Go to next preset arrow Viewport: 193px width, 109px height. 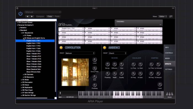[32, 16]
